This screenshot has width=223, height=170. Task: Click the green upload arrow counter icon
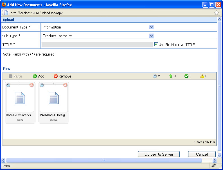[171, 76]
